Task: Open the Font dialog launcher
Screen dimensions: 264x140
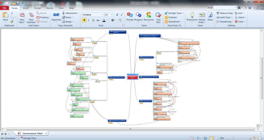Action: coord(123,25)
